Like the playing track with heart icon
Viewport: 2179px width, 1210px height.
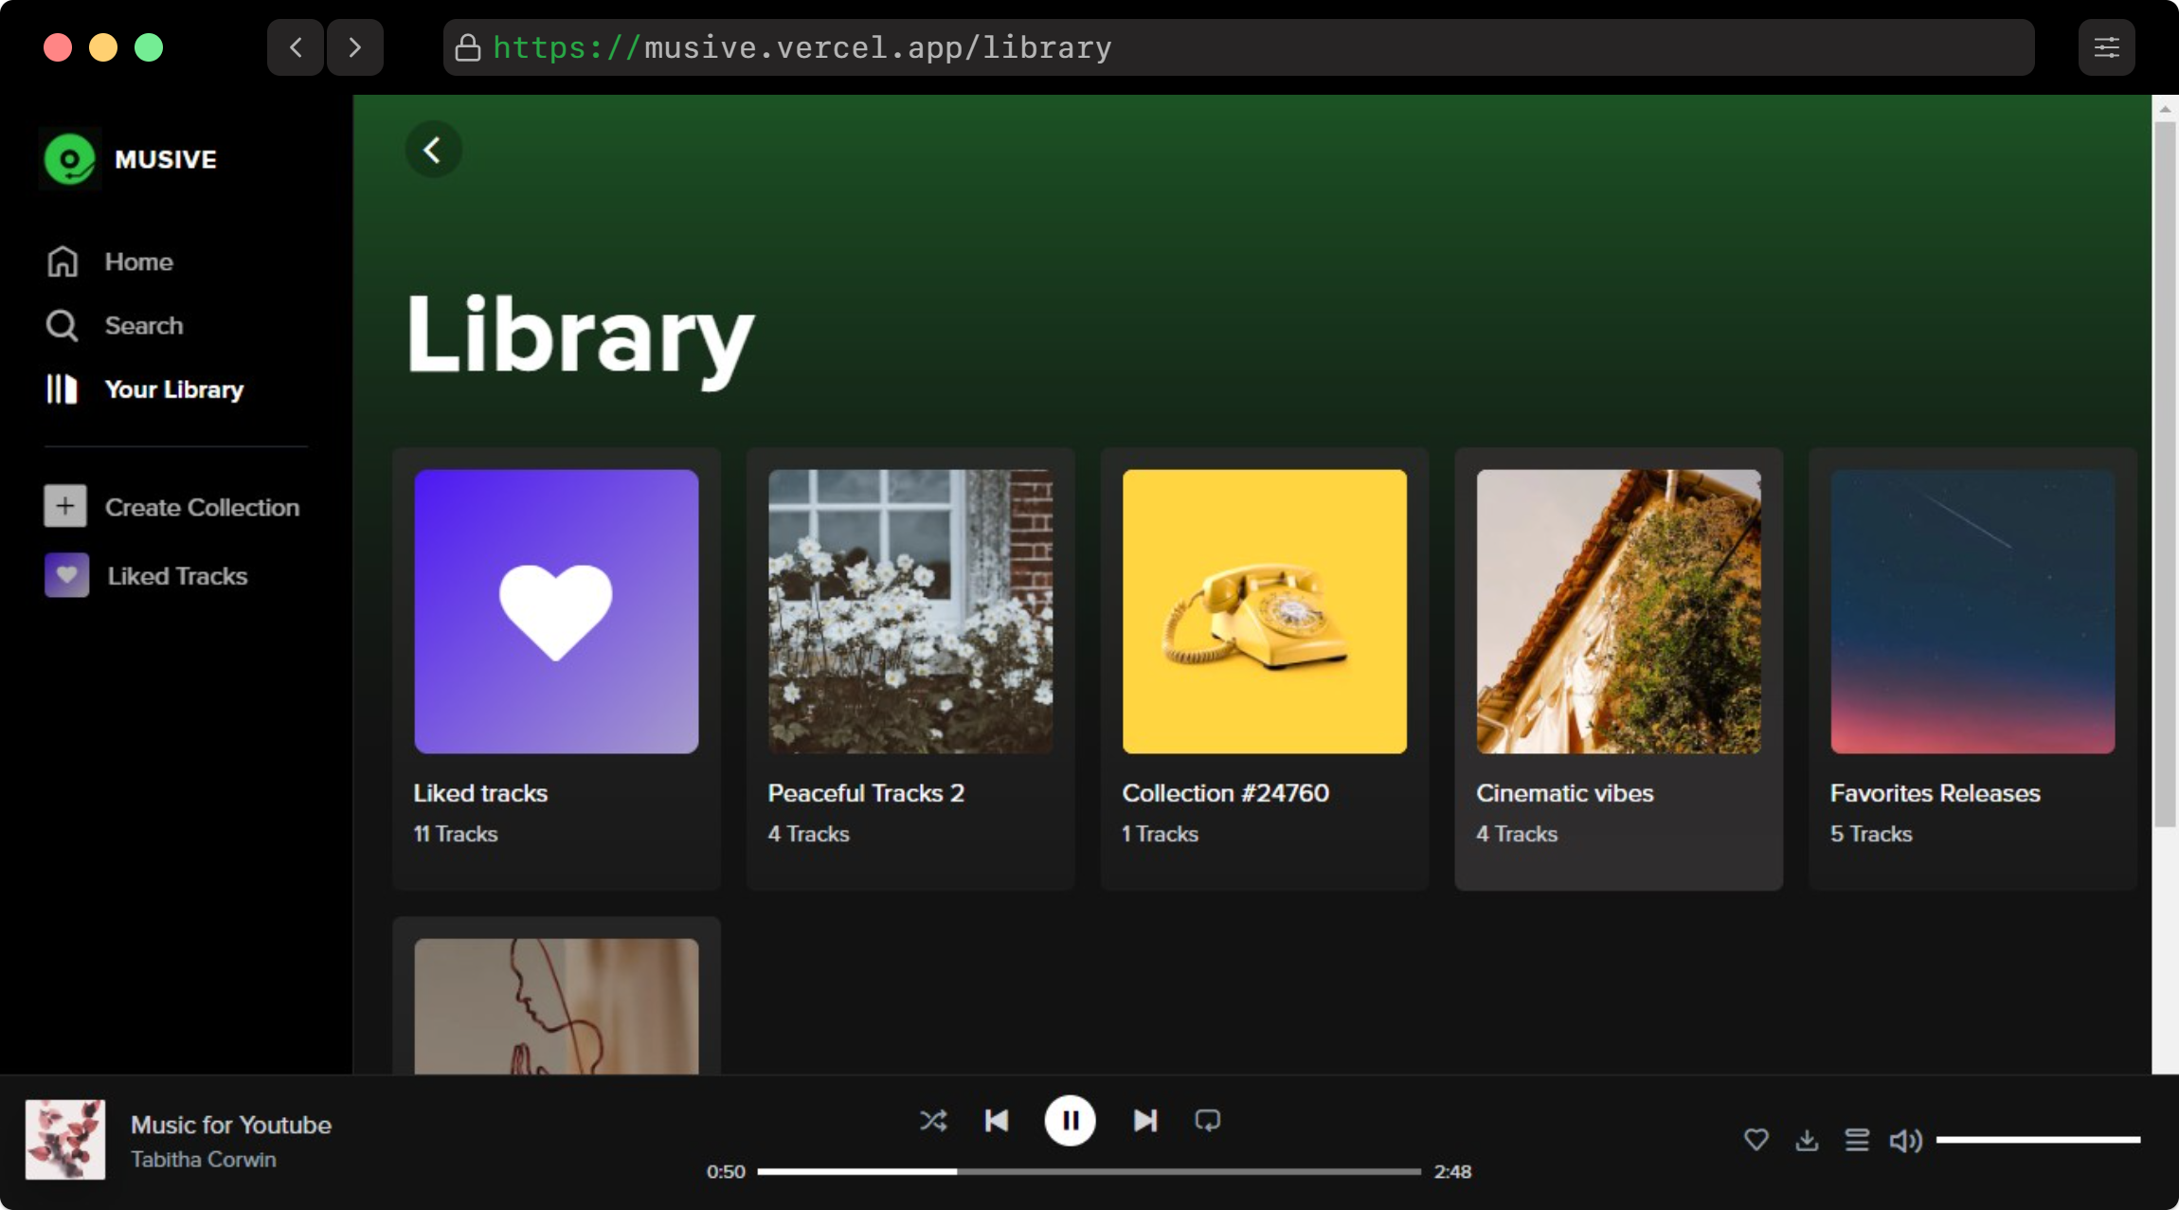1756,1140
